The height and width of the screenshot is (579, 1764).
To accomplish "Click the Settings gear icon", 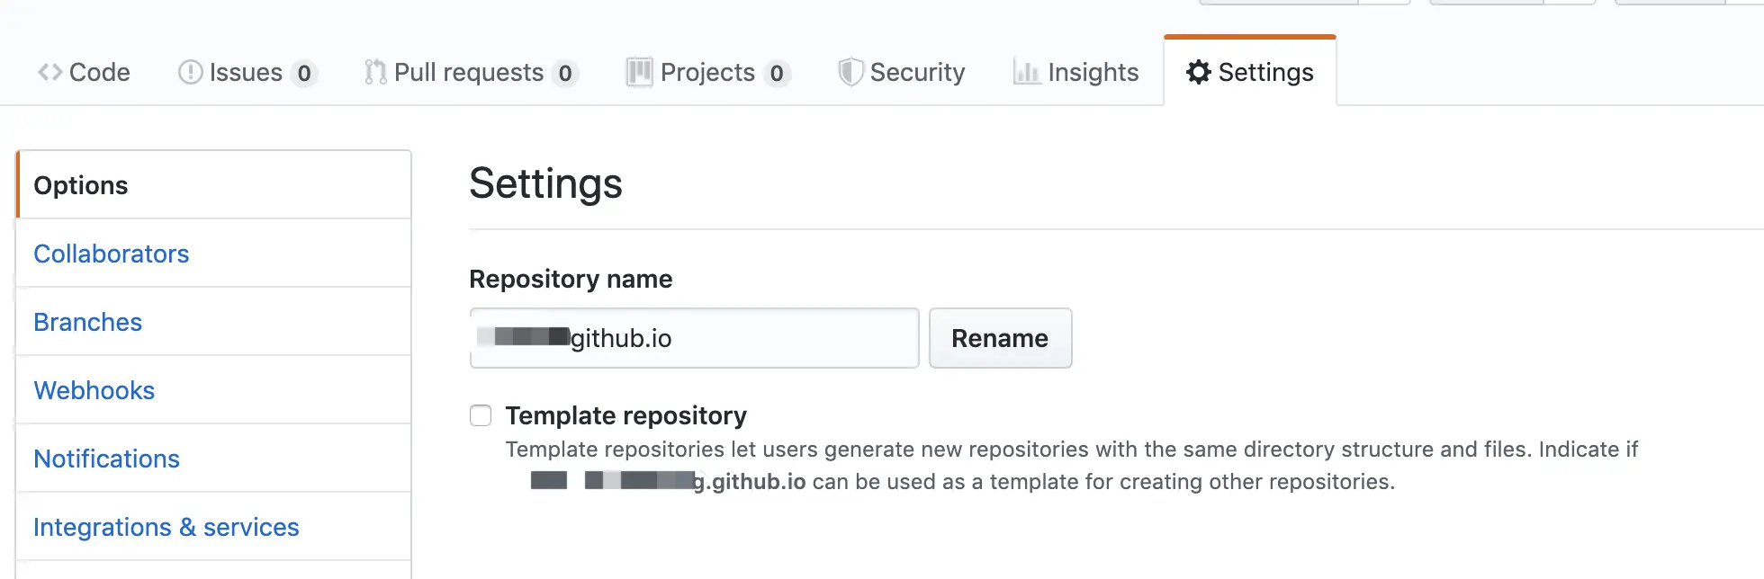I will (x=1199, y=72).
